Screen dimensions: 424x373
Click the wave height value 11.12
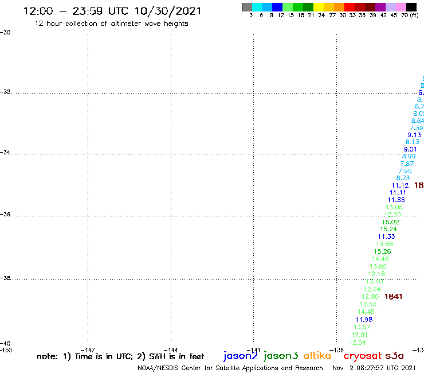click(400, 185)
